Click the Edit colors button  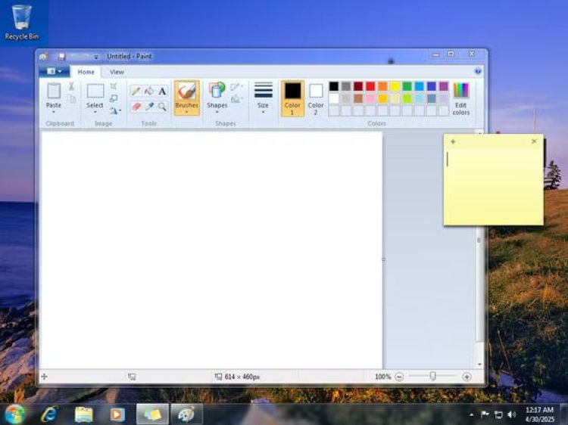pyautogui.click(x=460, y=98)
